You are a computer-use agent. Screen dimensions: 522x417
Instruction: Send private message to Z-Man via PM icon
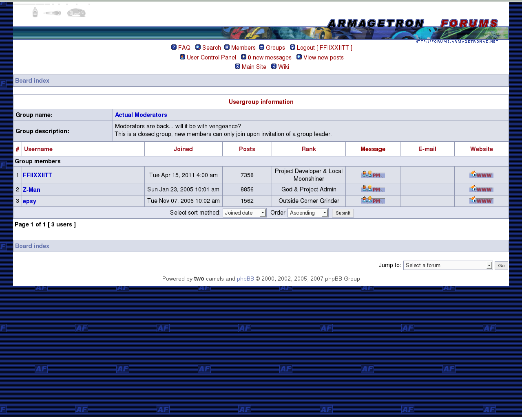pos(373,189)
